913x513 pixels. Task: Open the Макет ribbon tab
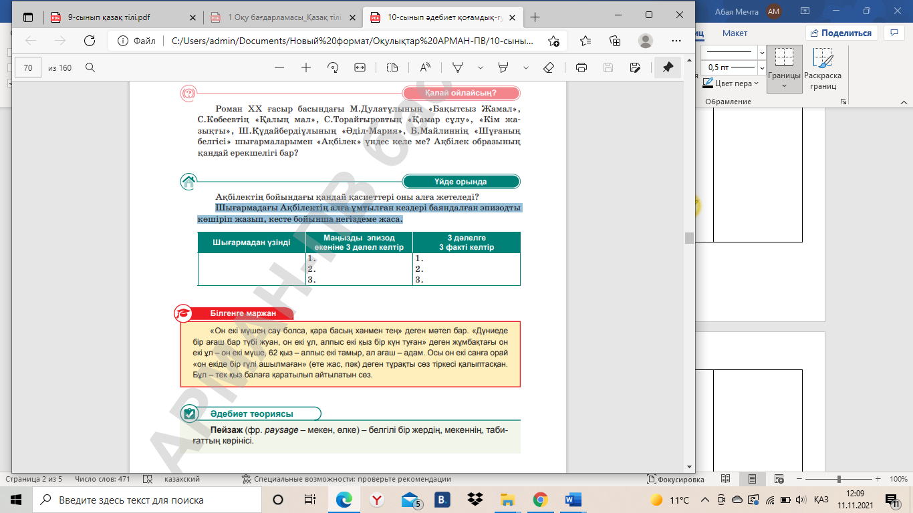(735, 33)
